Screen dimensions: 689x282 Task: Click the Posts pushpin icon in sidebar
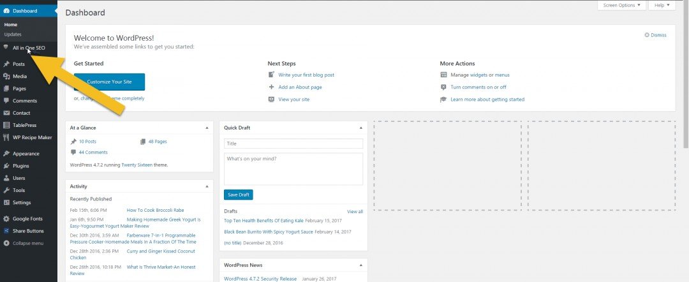tap(6, 64)
